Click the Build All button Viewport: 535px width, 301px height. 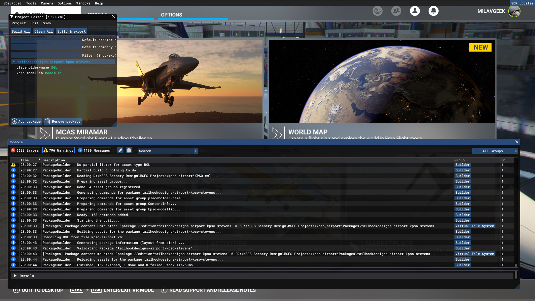pyautogui.click(x=21, y=31)
